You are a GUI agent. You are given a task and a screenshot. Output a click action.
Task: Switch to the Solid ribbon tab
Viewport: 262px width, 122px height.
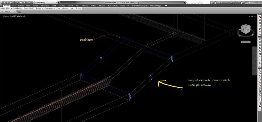(13, 6)
